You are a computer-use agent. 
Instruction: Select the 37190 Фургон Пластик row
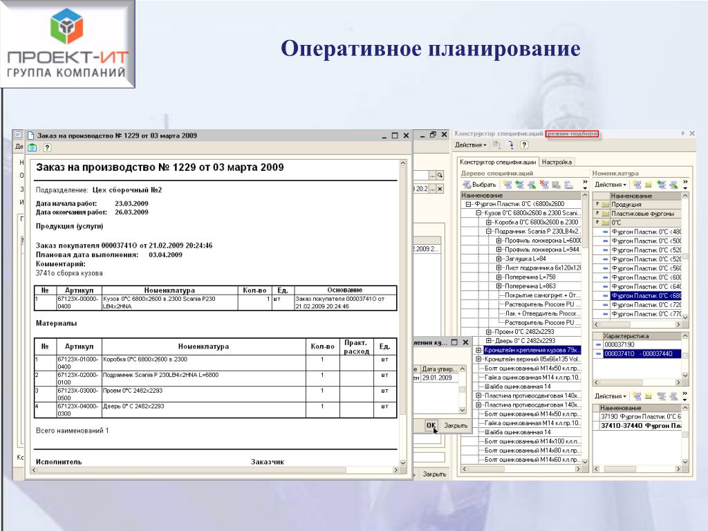(641, 417)
